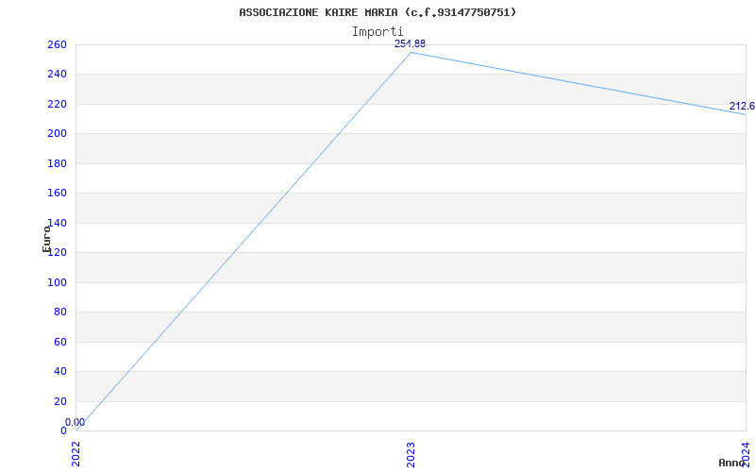
Task: Click the 20 y-axis tick label
Action: coord(60,401)
